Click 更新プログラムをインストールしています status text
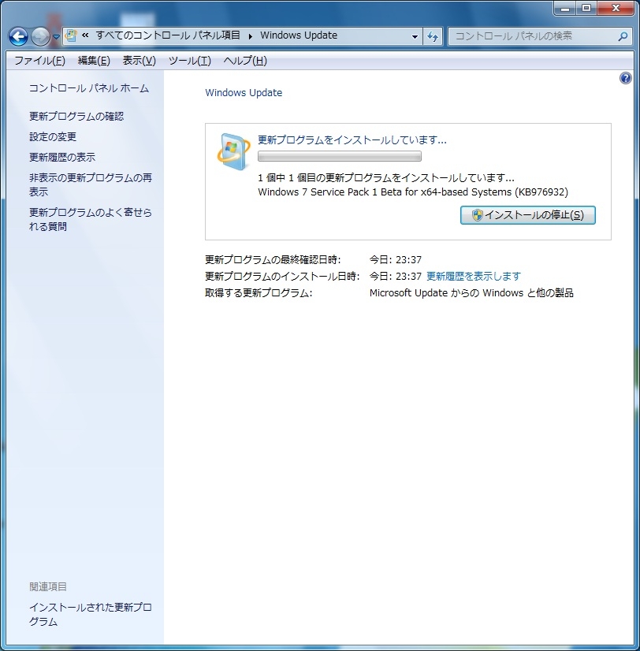 click(x=352, y=140)
